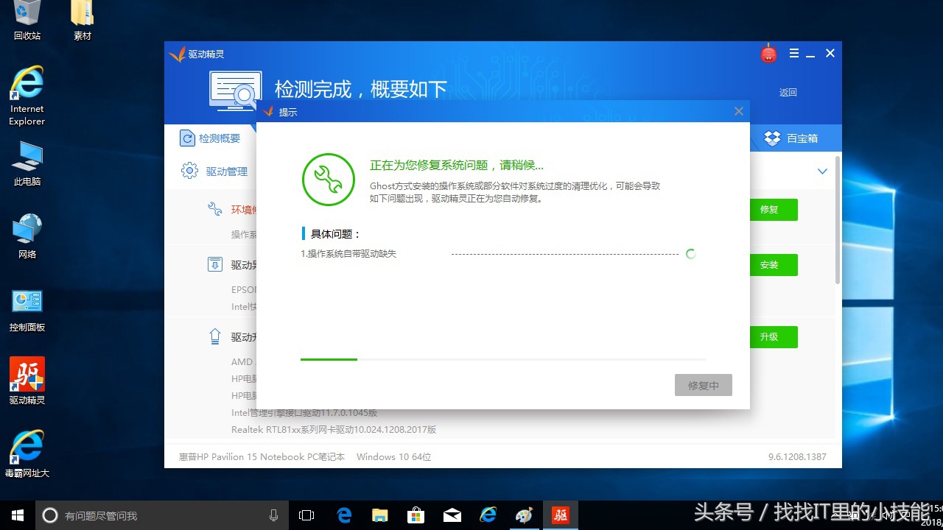Open the hamburger menu in the title bar

(793, 53)
